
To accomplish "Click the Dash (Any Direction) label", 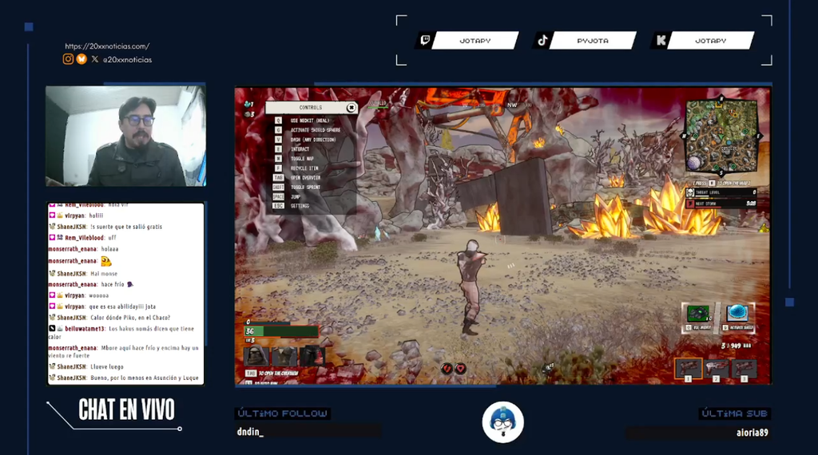I will (x=313, y=140).
